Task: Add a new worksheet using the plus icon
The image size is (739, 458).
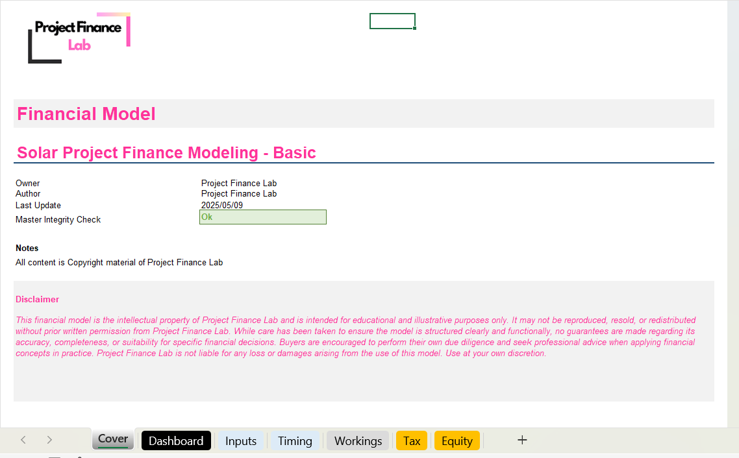Action: click(x=522, y=440)
